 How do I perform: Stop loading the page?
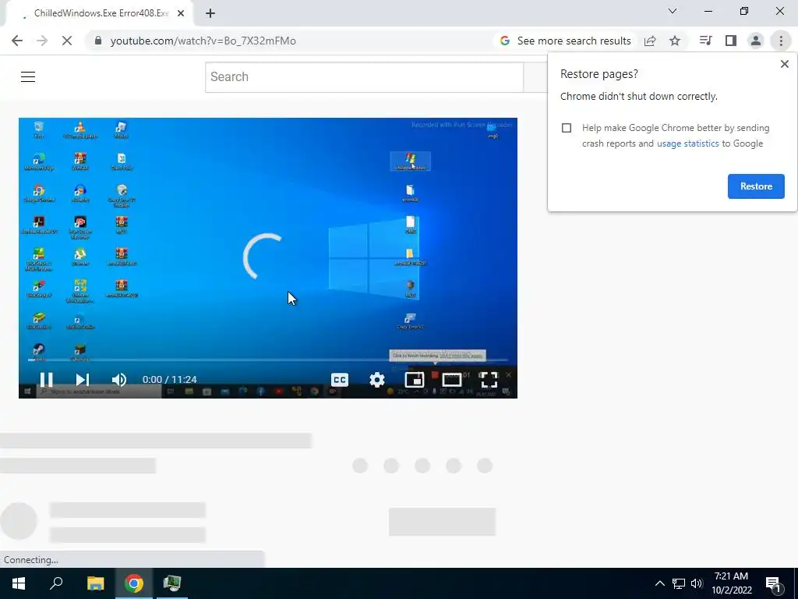point(67,41)
